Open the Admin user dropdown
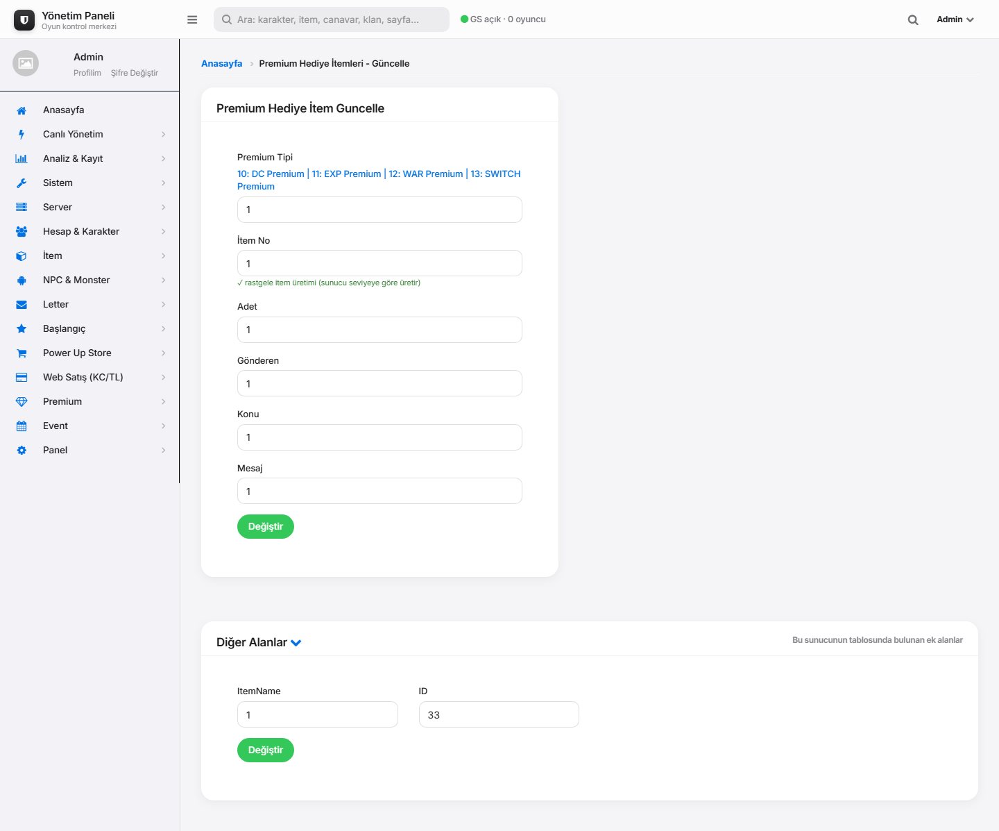999x831 pixels. pyautogui.click(x=955, y=19)
